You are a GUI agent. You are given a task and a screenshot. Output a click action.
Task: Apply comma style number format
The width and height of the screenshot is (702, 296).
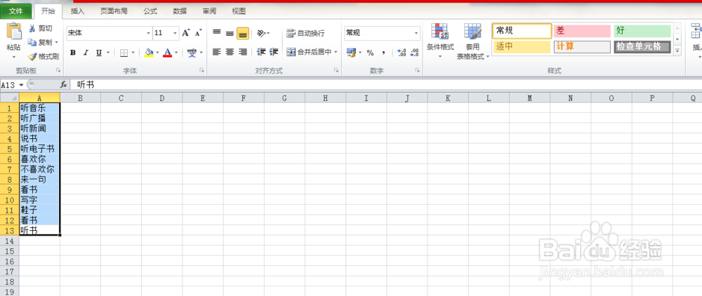click(384, 53)
